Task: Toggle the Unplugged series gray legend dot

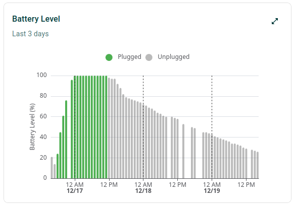Action: [x=149, y=57]
